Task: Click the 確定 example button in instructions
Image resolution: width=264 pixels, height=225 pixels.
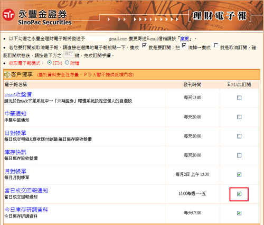Action: pyautogui.click(x=69, y=54)
